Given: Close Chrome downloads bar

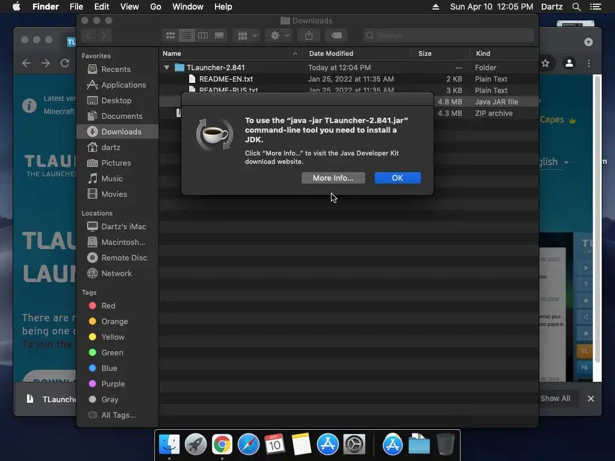Looking at the screenshot, I should coord(591,399).
